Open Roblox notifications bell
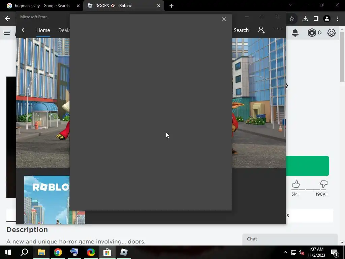 295,33
